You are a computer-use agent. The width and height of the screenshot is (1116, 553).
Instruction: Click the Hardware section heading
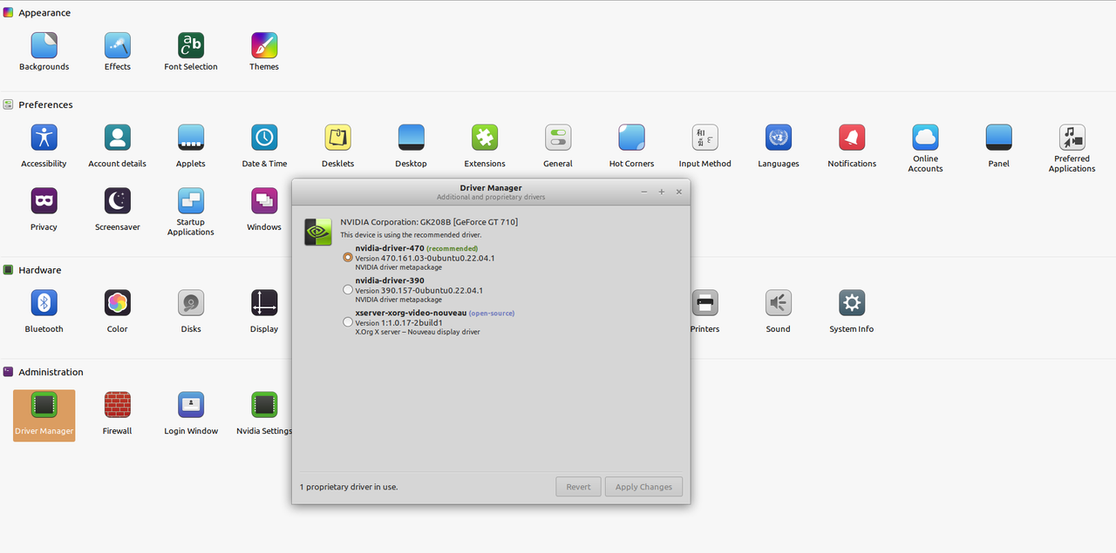40,270
